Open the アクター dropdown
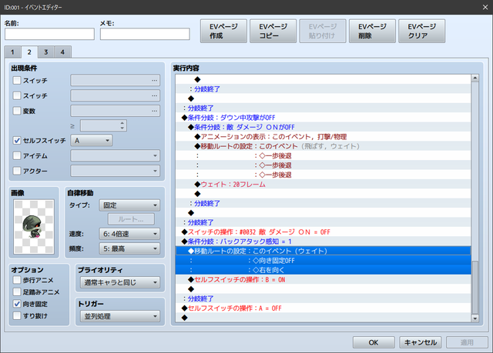Image resolution: width=493 pixels, height=353 pixels. [115, 171]
